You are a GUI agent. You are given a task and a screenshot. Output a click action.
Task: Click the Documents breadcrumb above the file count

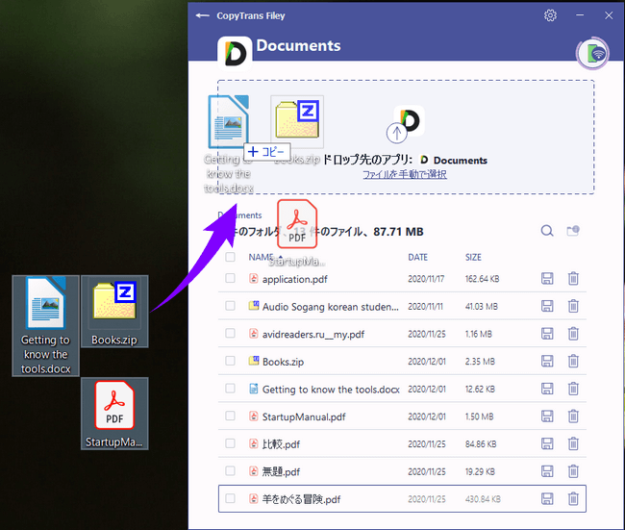tap(240, 215)
